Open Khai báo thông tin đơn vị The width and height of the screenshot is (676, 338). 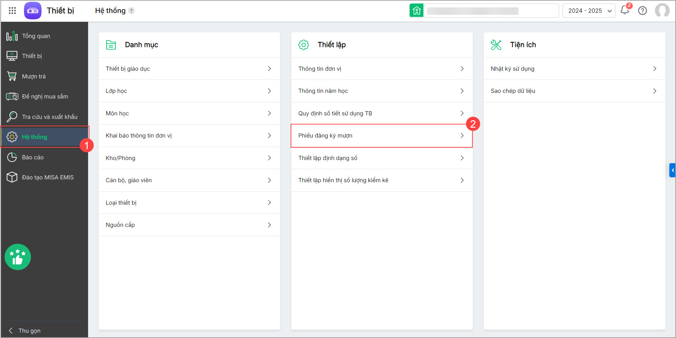click(189, 135)
